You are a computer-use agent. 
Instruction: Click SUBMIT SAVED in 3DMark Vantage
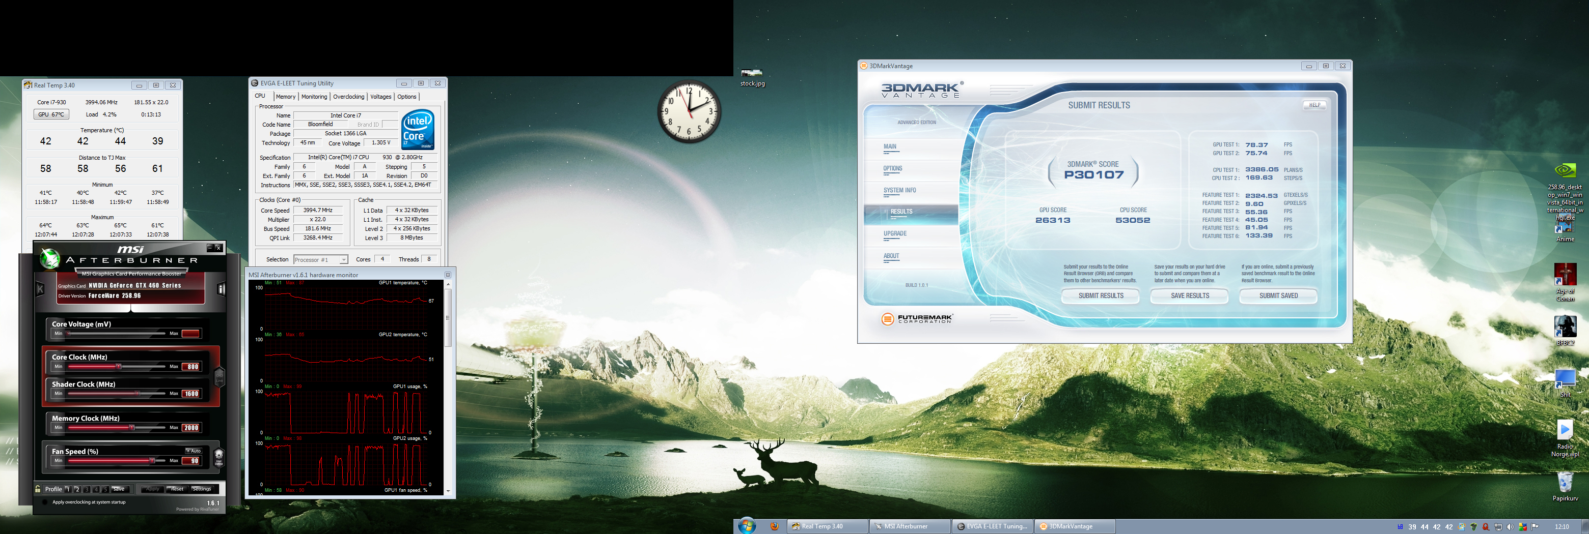coord(1279,295)
